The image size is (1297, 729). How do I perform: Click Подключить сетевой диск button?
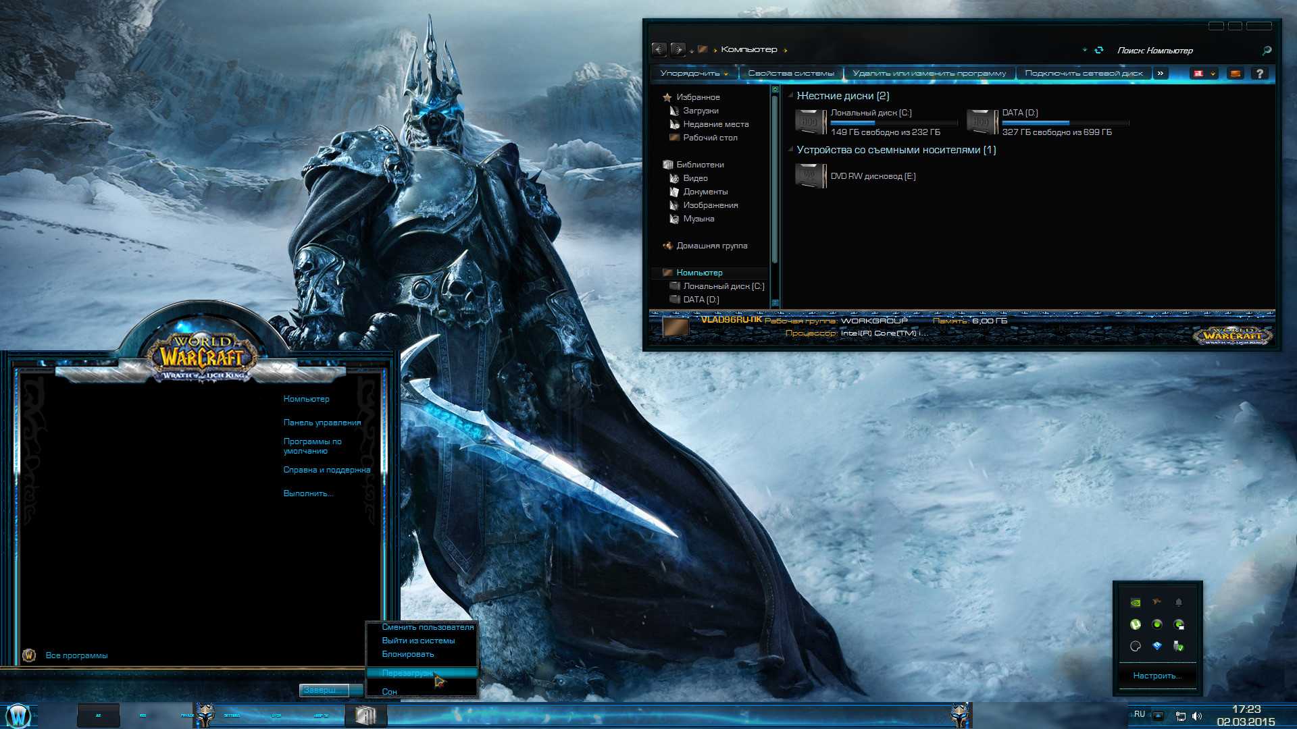point(1084,73)
